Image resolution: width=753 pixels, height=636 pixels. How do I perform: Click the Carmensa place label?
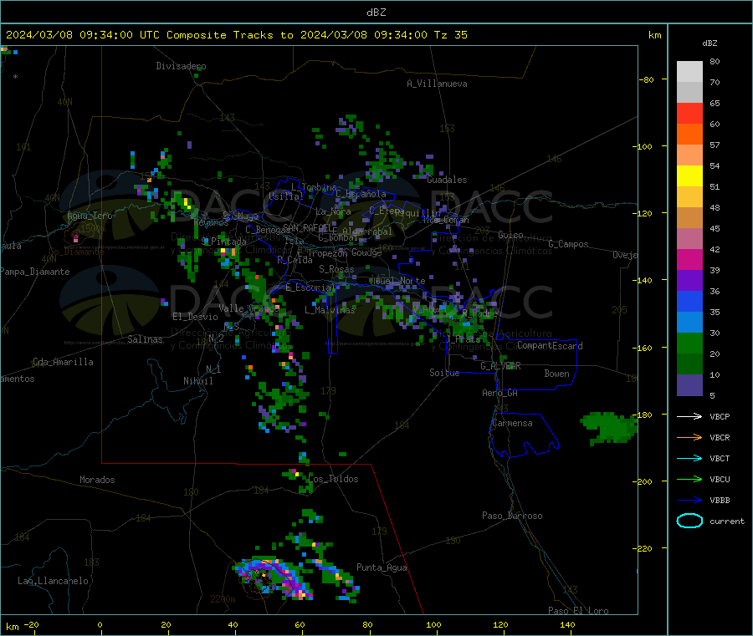[512, 423]
